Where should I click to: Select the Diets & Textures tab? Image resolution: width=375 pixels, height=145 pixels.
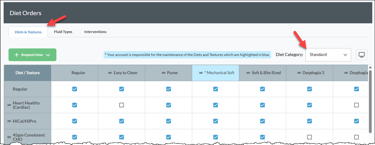(28, 32)
